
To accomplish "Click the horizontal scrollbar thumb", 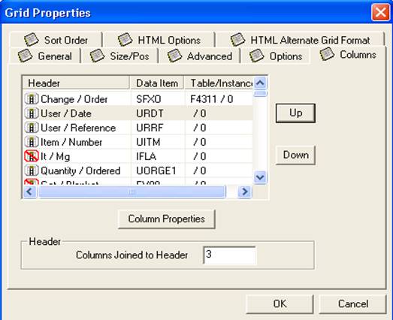I will (132, 192).
